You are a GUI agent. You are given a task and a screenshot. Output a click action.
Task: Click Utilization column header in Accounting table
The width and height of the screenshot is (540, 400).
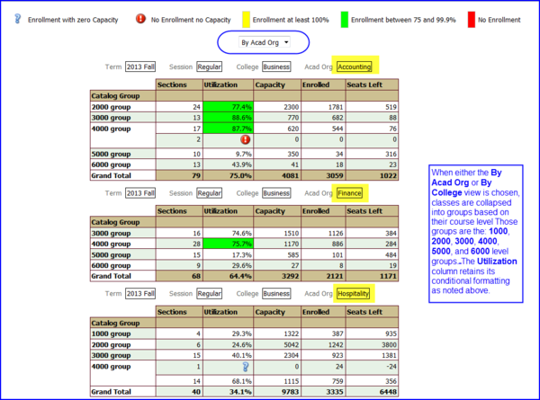(x=229, y=85)
